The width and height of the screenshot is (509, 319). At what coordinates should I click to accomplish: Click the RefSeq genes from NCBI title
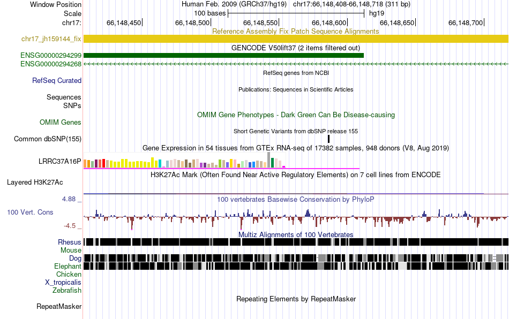296,73
